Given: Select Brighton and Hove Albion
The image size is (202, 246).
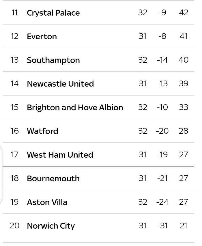Looking at the screenshot, I should (x=75, y=107).
